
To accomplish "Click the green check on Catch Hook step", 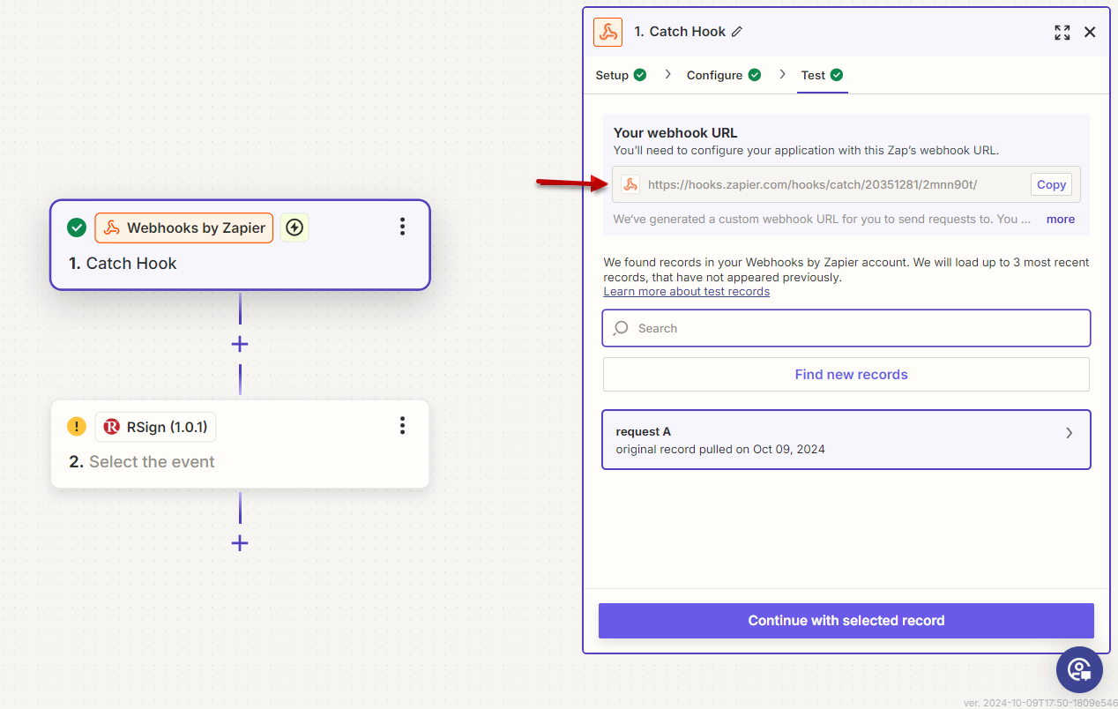I will (77, 228).
